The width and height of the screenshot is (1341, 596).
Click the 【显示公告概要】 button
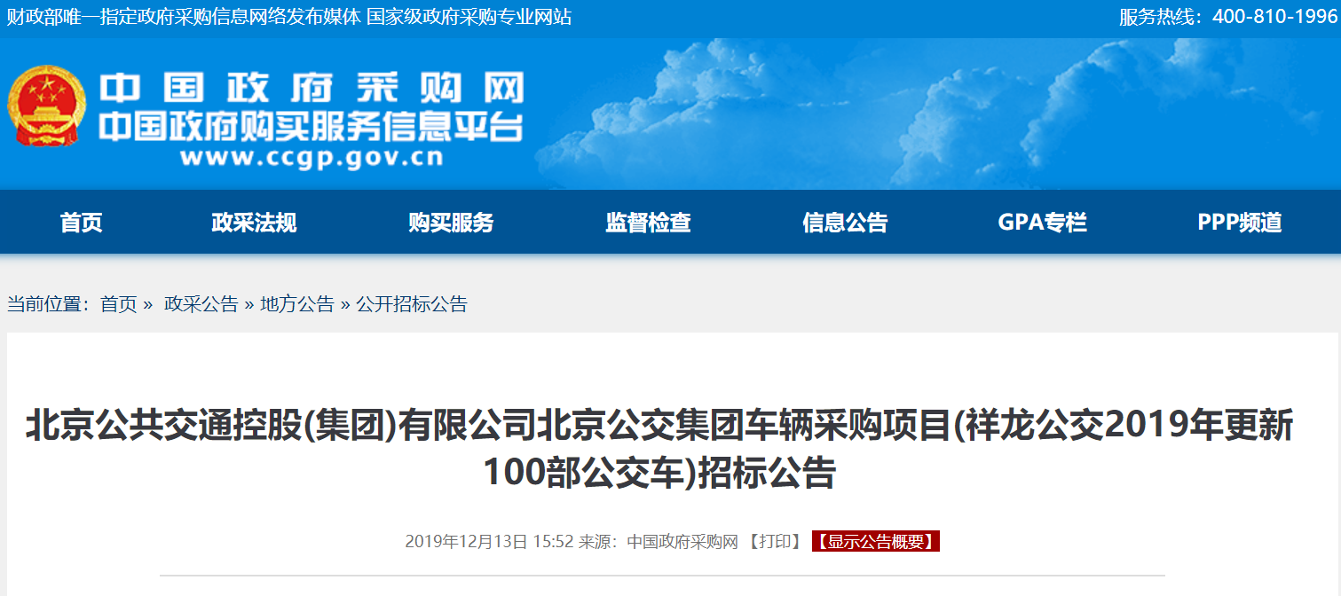[x=876, y=542]
